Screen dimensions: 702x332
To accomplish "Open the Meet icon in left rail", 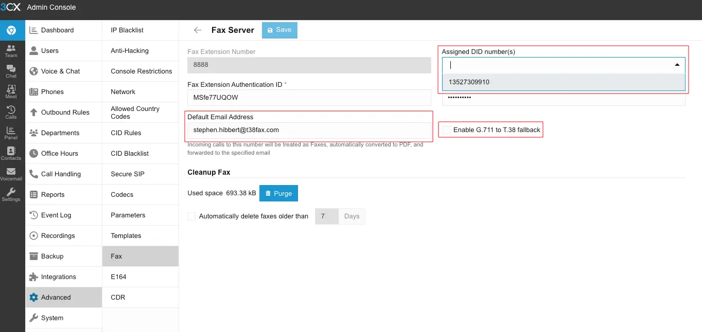I will pyautogui.click(x=11, y=92).
